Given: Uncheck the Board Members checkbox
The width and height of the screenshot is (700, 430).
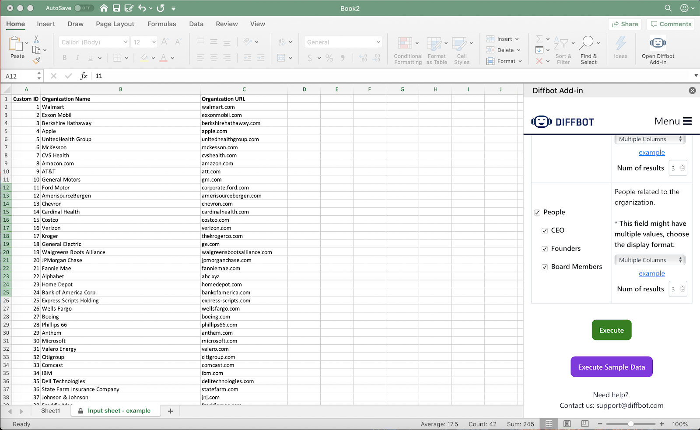Looking at the screenshot, I should [x=545, y=267].
